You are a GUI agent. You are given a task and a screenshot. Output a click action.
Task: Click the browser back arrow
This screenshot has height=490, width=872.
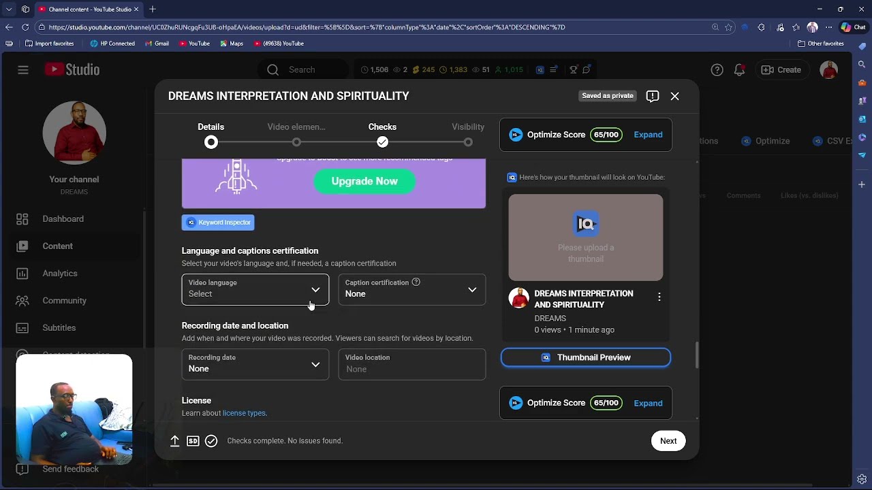point(9,27)
